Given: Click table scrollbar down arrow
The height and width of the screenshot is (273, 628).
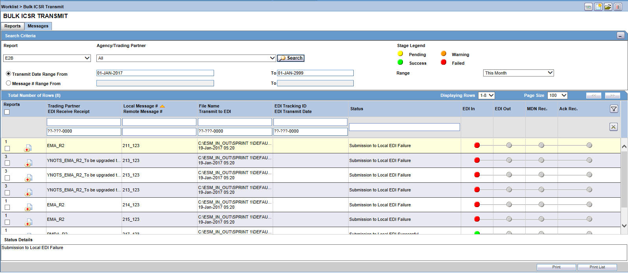Looking at the screenshot, I should (624, 226).
